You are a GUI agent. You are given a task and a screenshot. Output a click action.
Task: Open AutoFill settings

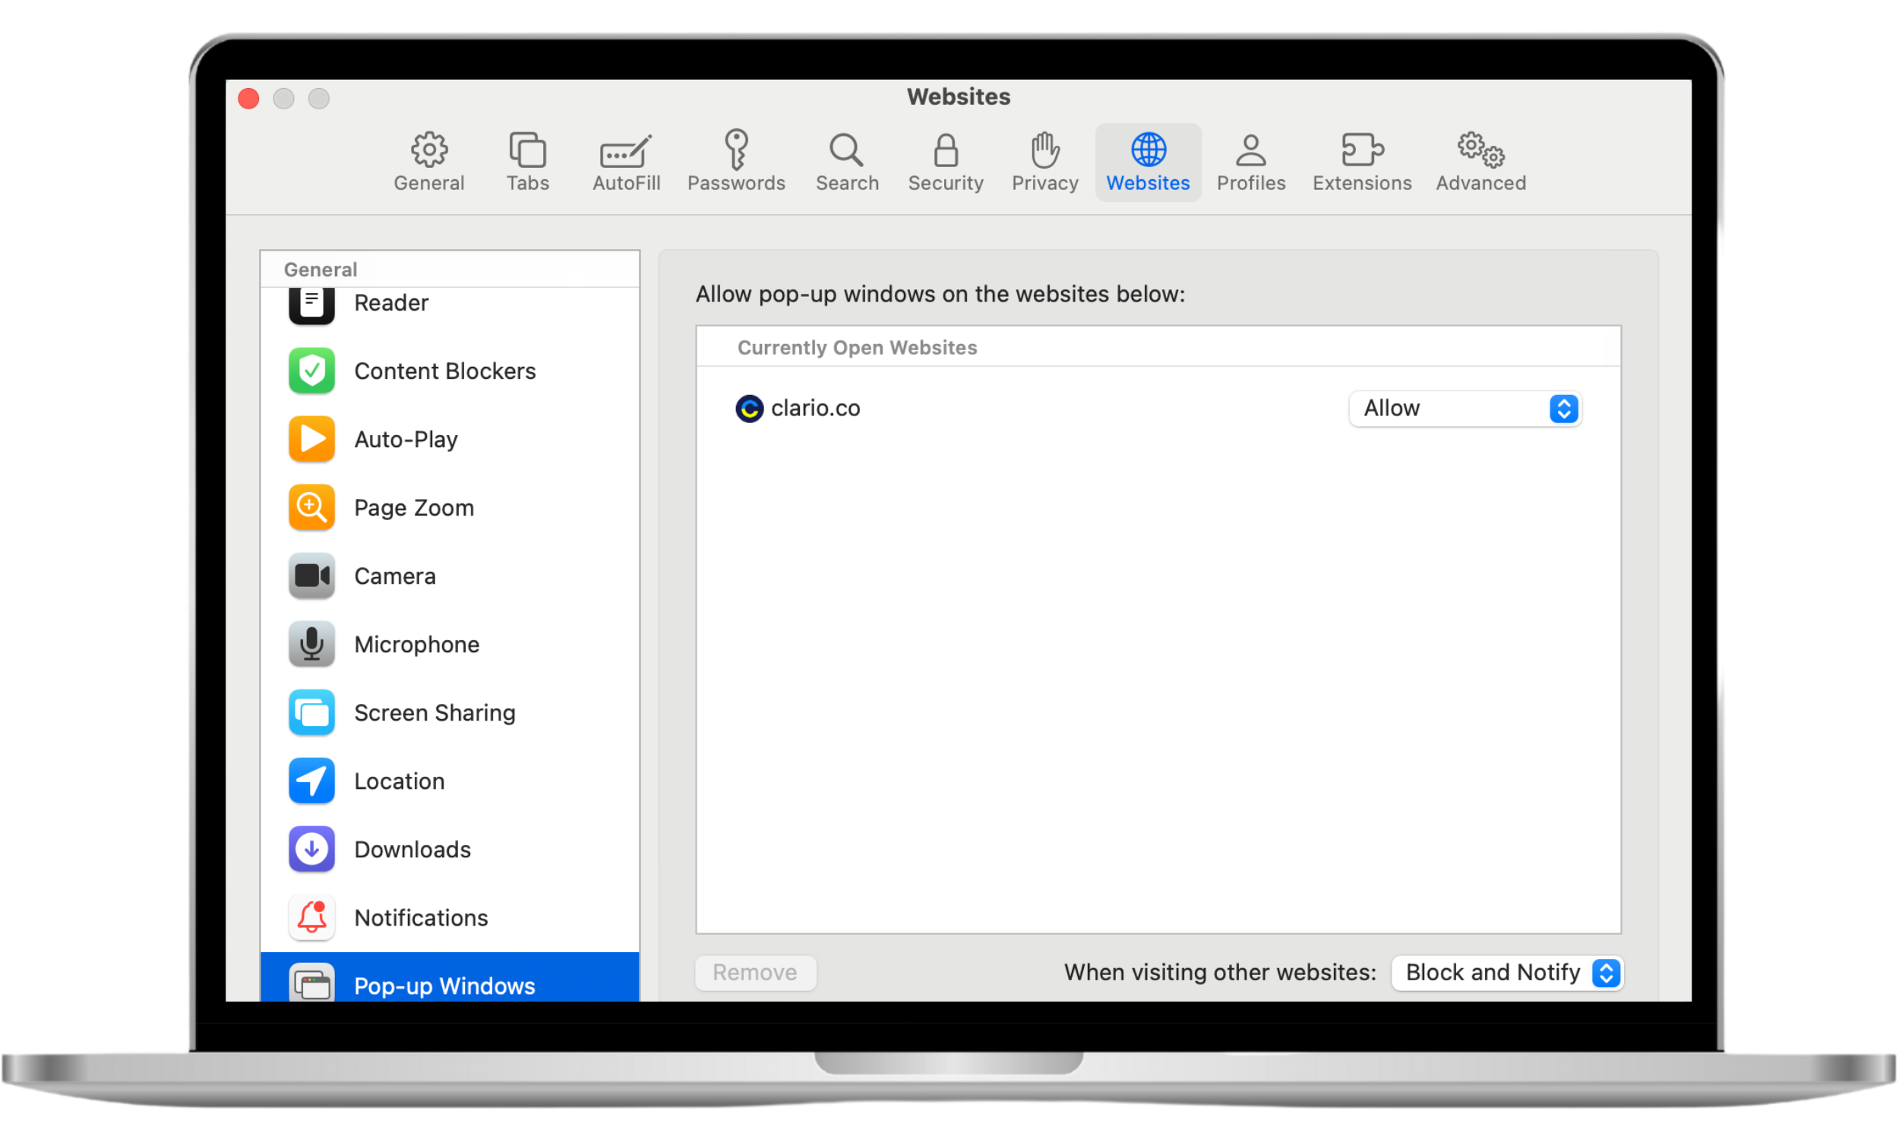pos(625,161)
